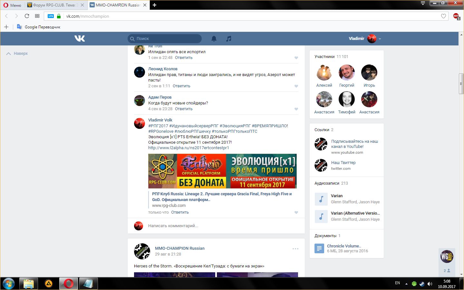This screenshot has width=464, height=290.
Task: Go back with browser back arrow
Action: point(6,16)
